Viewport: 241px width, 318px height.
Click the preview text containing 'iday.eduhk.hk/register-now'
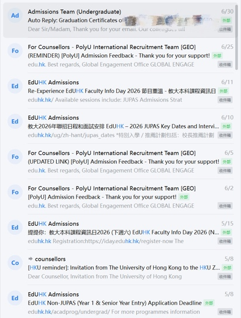(106, 241)
